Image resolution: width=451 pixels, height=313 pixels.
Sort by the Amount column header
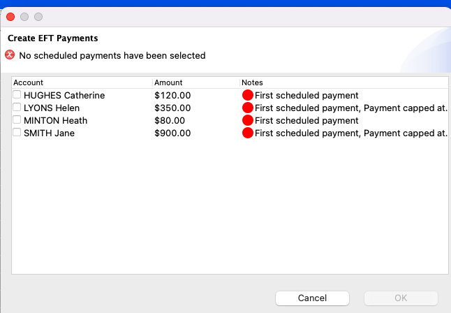(x=196, y=82)
